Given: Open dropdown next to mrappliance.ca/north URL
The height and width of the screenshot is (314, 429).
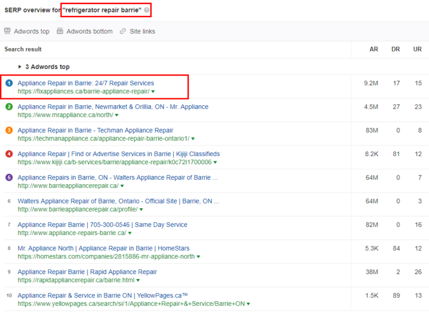Looking at the screenshot, I should (x=117, y=115).
